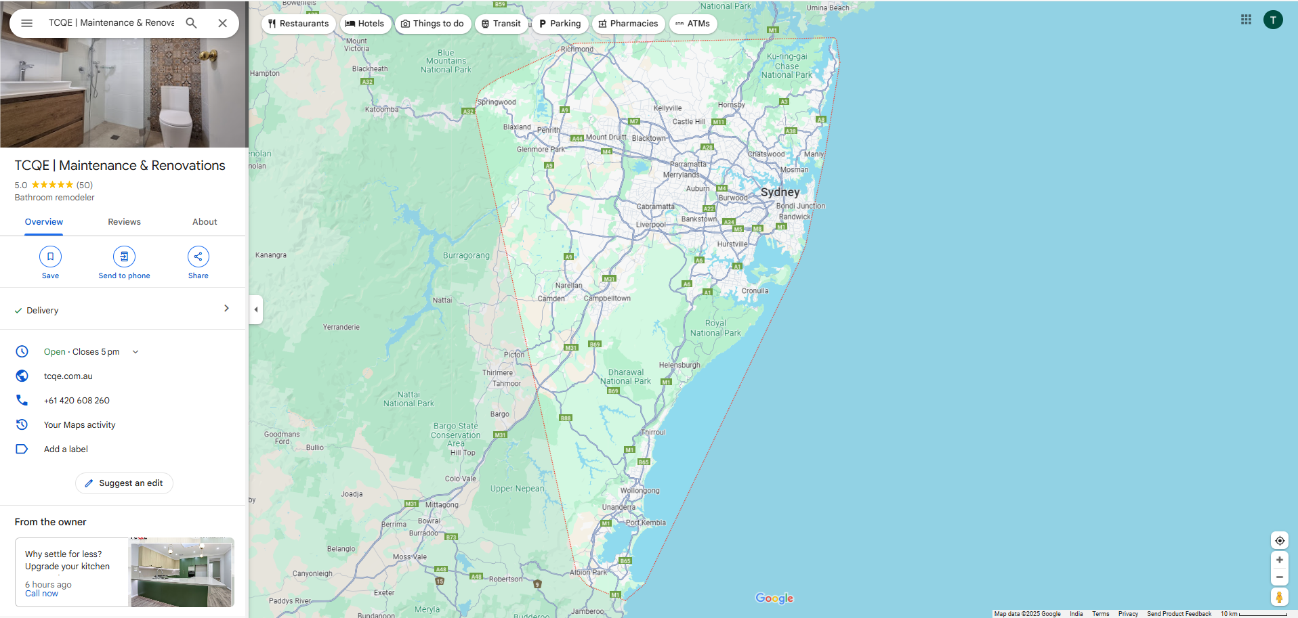Viewport: 1298px width, 618px height.
Task: Expand the Delivery service options chevron
Action: coord(226,309)
